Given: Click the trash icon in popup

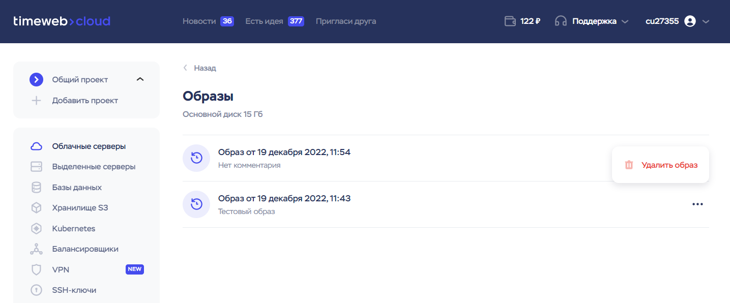Looking at the screenshot, I should tap(629, 165).
